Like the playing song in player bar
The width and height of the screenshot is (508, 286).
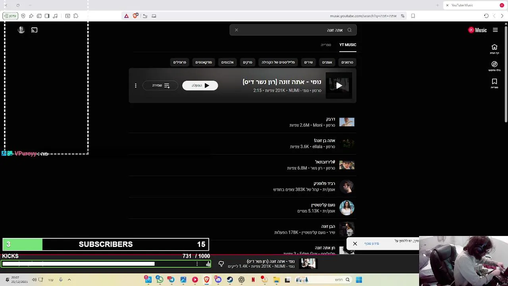[208, 264]
